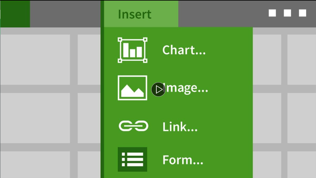Select the Image... menu option text
The width and height of the screenshot is (316, 178).
[187, 88]
